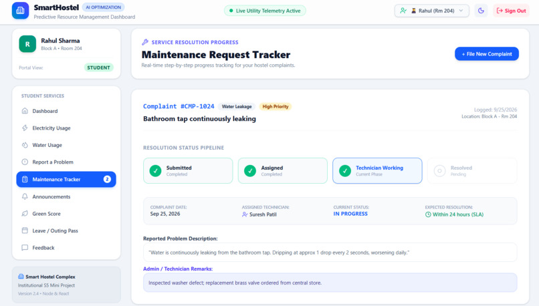
Task: Open Green Score in the sidebar
Action: point(66,214)
